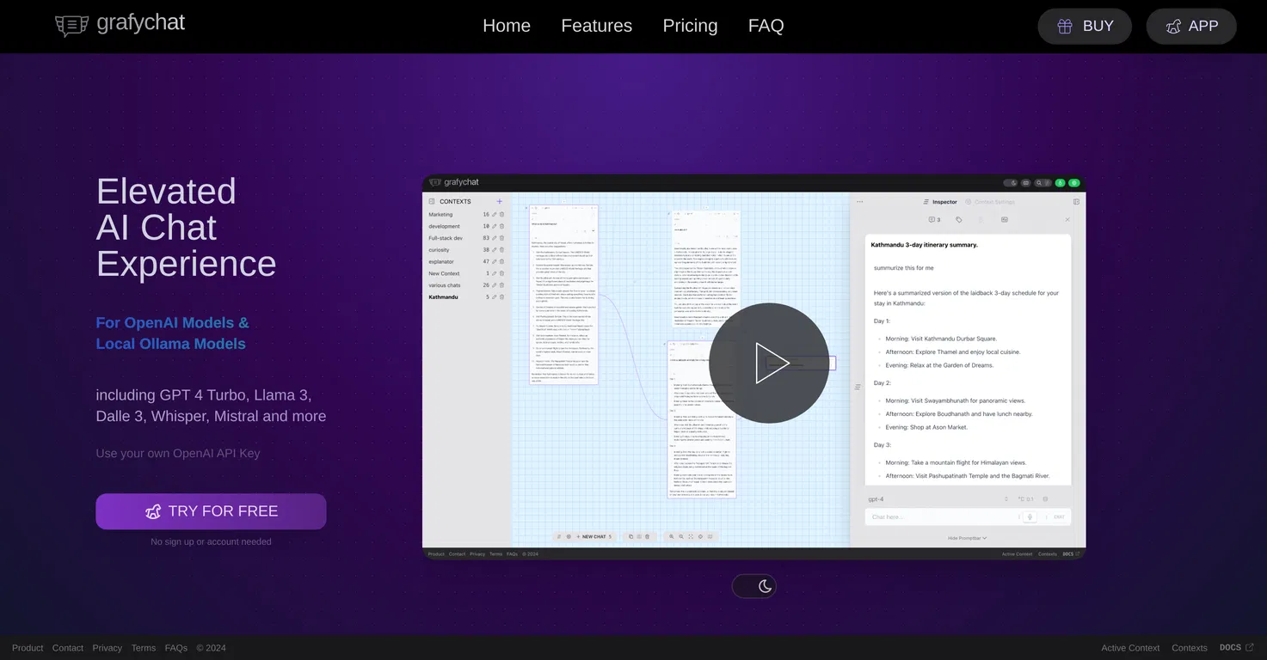Viewport: 1267px width, 660px height.
Task: Open the Product footer link
Action: coord(28,648)
